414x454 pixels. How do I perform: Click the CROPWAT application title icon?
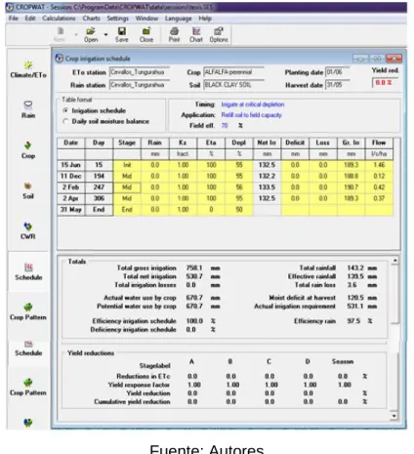(x=10, y=7)
